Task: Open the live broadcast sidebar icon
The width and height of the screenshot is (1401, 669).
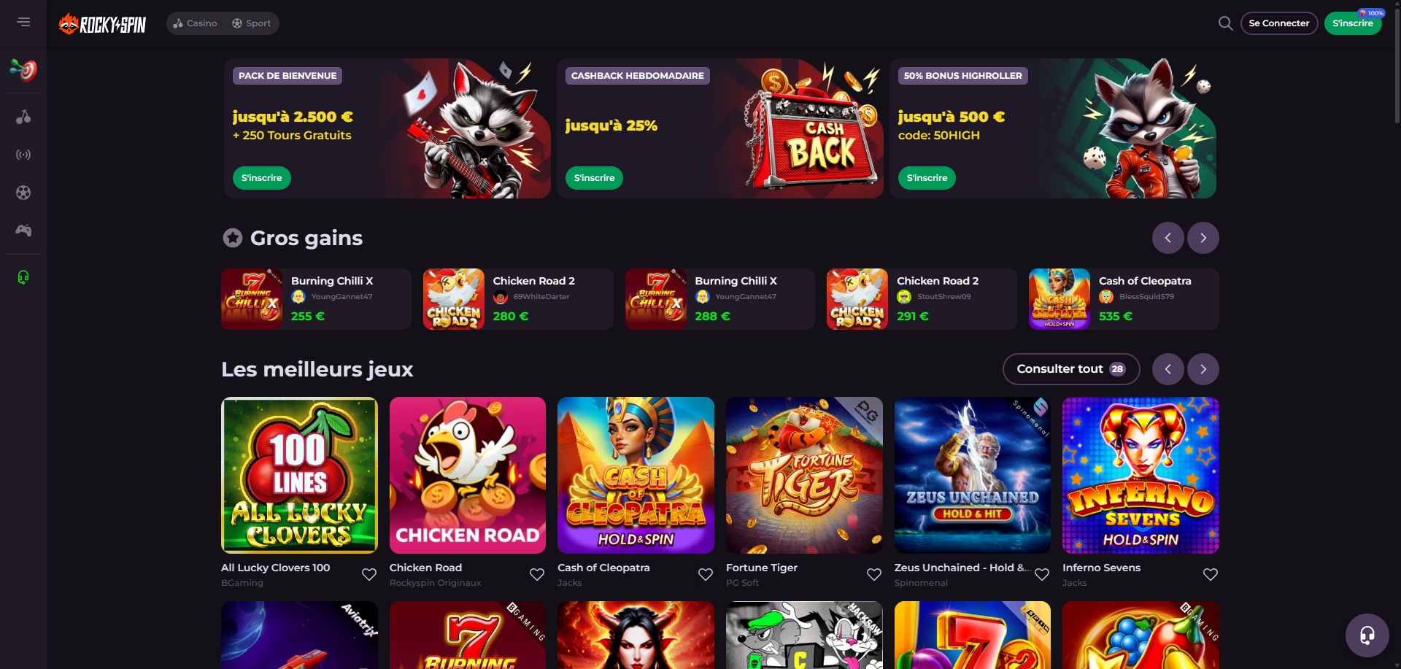Action: 23,155
